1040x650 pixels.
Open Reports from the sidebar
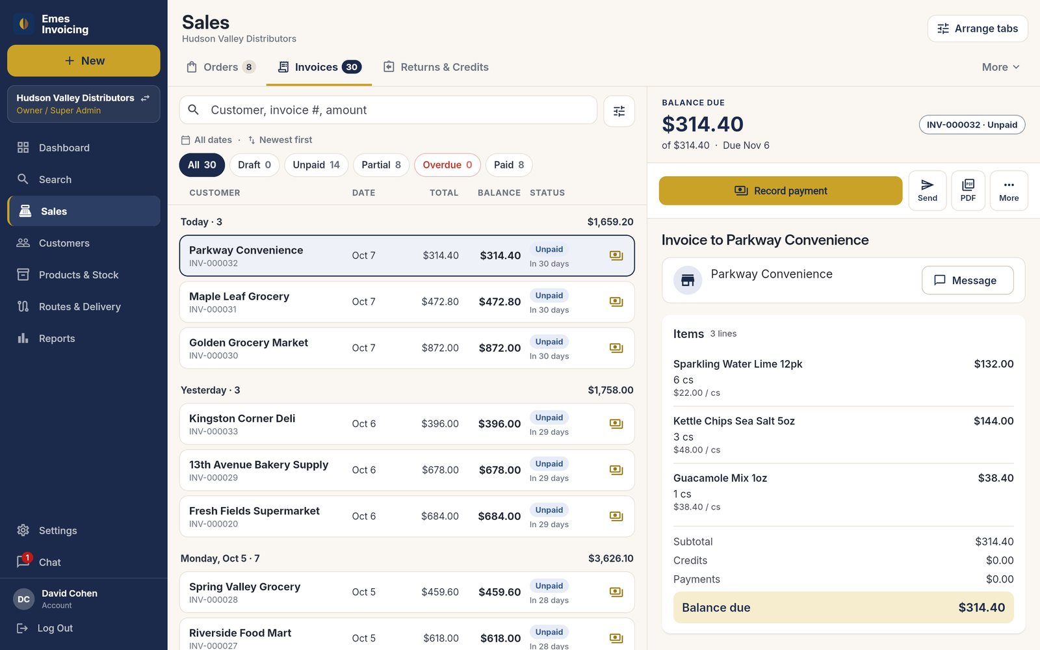click(x=84, y=339)
